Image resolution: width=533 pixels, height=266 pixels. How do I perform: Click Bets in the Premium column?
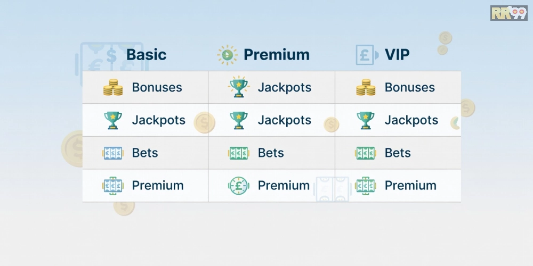click(271, 153)
